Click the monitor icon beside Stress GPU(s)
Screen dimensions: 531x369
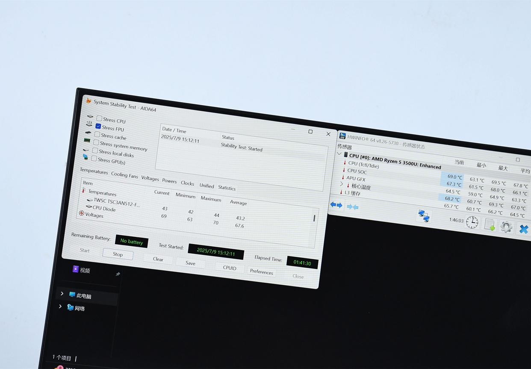[x=85, y=157]
